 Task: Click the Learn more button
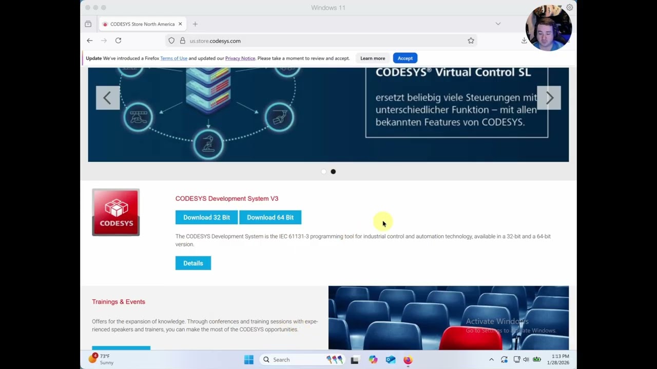click(373, 58)
